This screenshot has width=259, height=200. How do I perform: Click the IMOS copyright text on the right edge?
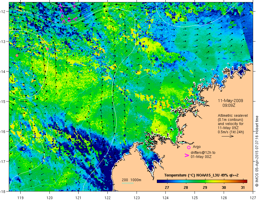click(257, 151)
